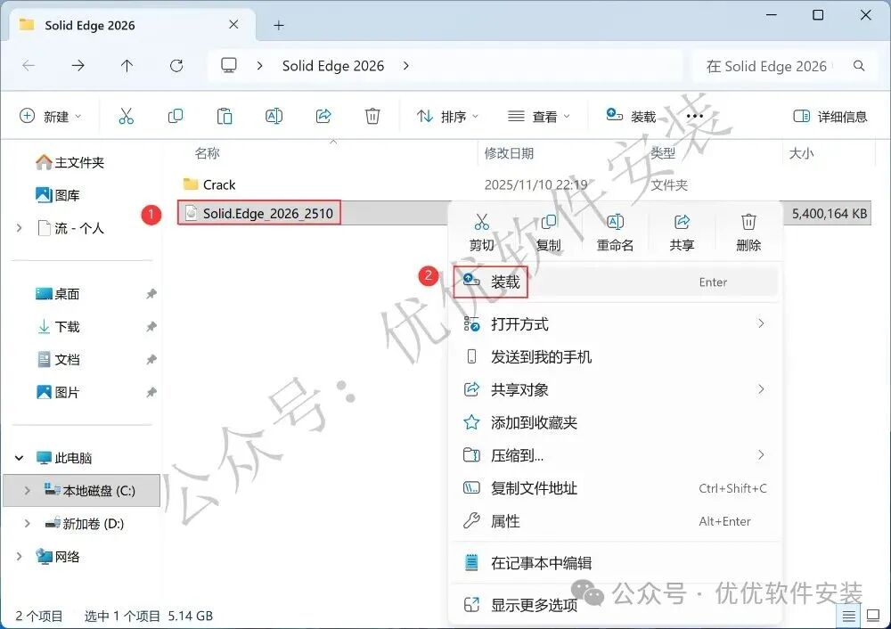Close the Solid Edge 2026 tab
Screen dimensions: 891x629
[233, 25]
